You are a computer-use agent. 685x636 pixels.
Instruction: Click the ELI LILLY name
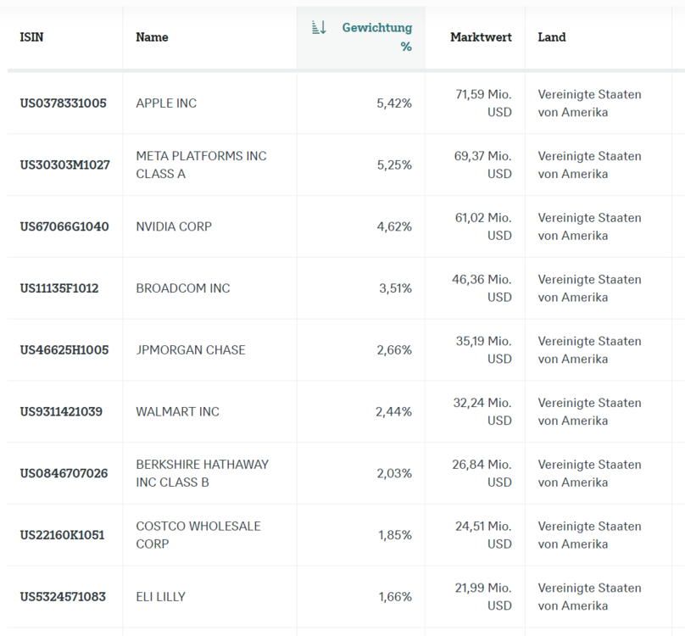click(160, 597)
